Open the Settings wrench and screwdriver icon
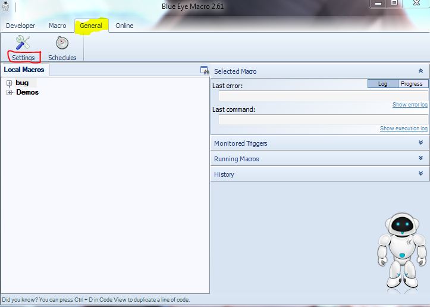Viewport: 430px width, 307px height. click(x=23, y=43)
